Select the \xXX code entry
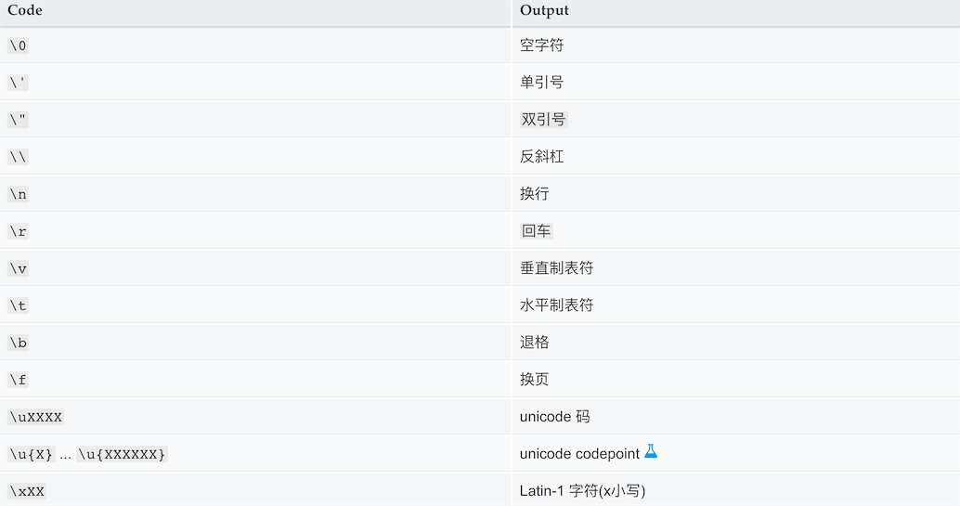Screen dimensions: 960x506 click(x=27, y=491)
